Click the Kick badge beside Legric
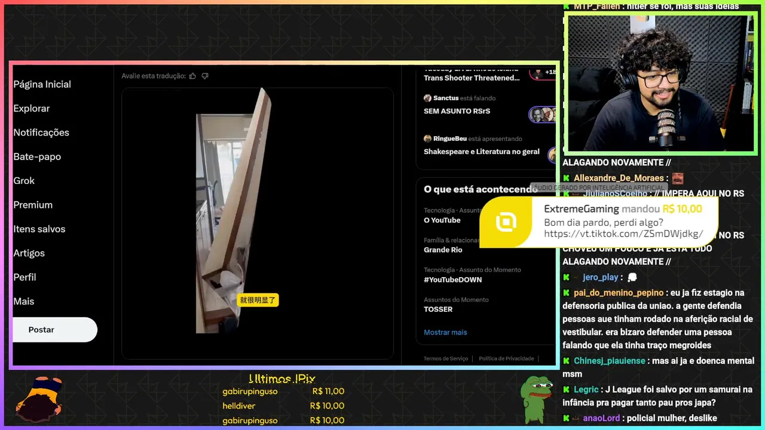The image size is (765, 430). pyautogui.click(x=566, y=389)
